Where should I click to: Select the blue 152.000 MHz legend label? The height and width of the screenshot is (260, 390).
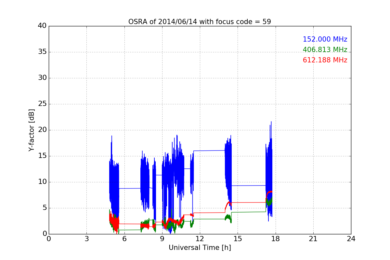click(325, 39)
